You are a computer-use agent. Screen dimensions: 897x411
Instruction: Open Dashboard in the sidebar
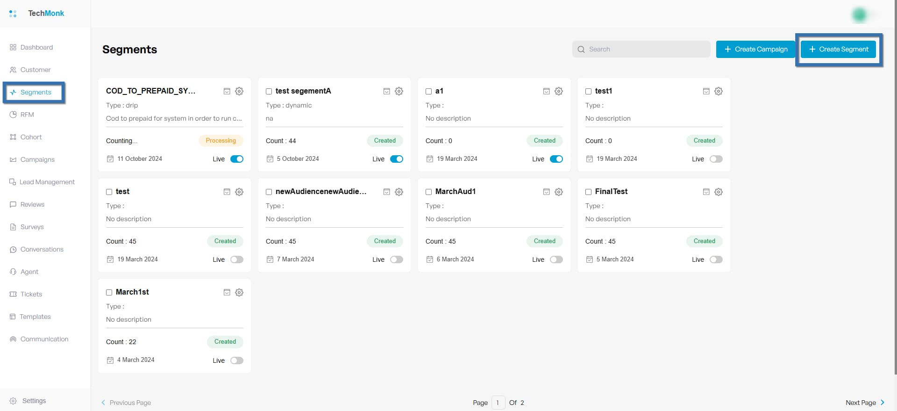click(x=31, y=47)
